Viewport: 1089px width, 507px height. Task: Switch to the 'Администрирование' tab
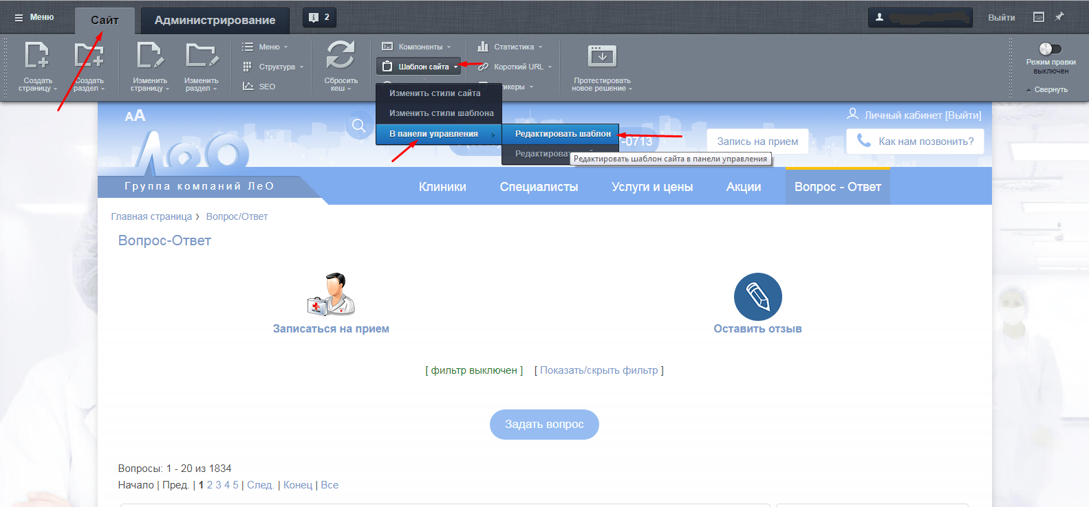point(215,21)
